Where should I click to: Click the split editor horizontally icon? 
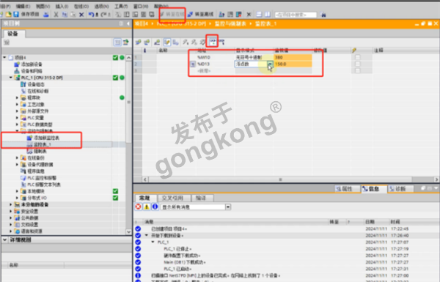coord(259,15)
